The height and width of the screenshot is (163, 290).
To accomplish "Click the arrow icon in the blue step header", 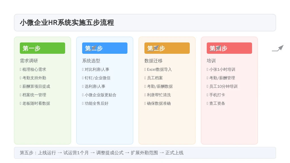I will pyautogui.click(x=94, y=48).
